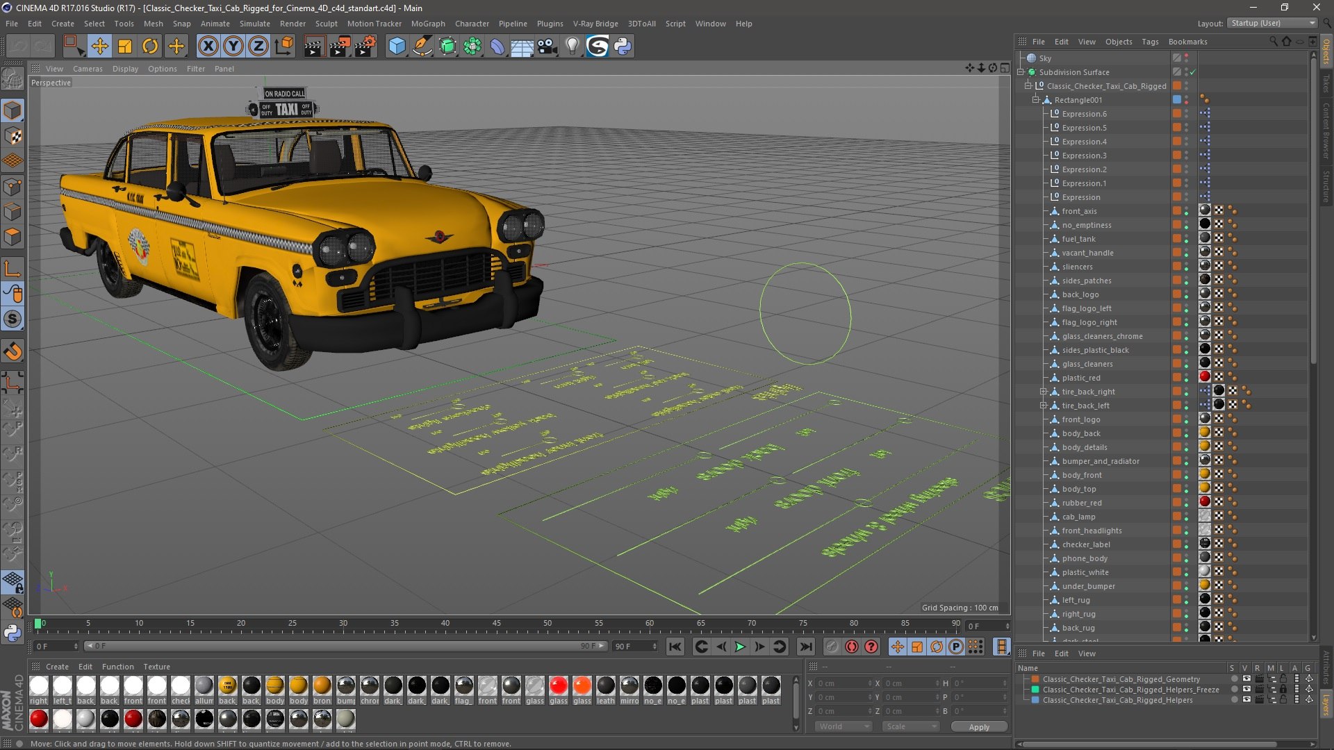
Task: Collapse the Classic_Checker_Taxi_Cab_Rigged tree node
Action: [x=1028, y=86]
